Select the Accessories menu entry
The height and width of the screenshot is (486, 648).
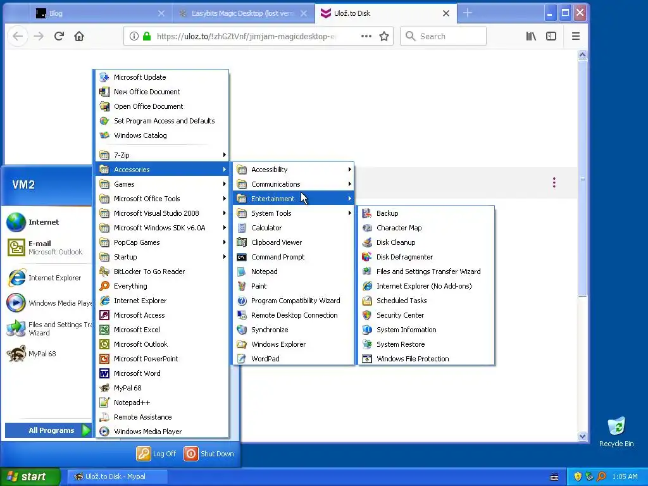pyautogui.click(x=162, y=170)
